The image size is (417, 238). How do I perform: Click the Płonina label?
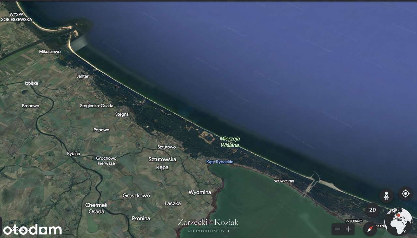point(141,218)
